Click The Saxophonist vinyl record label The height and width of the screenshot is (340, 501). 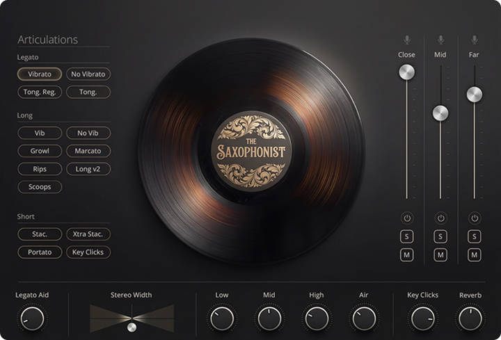pos(251,152)
